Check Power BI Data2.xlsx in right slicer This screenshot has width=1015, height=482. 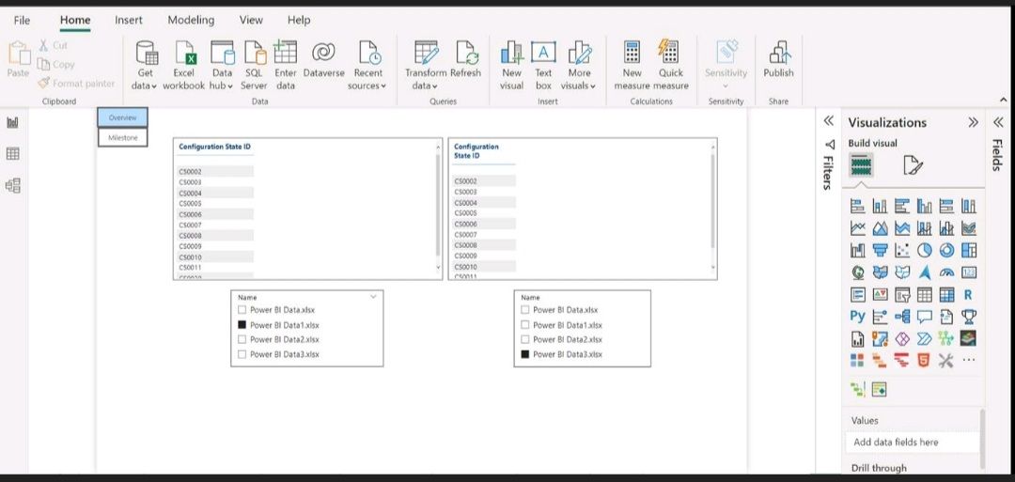tap(525, 339)
